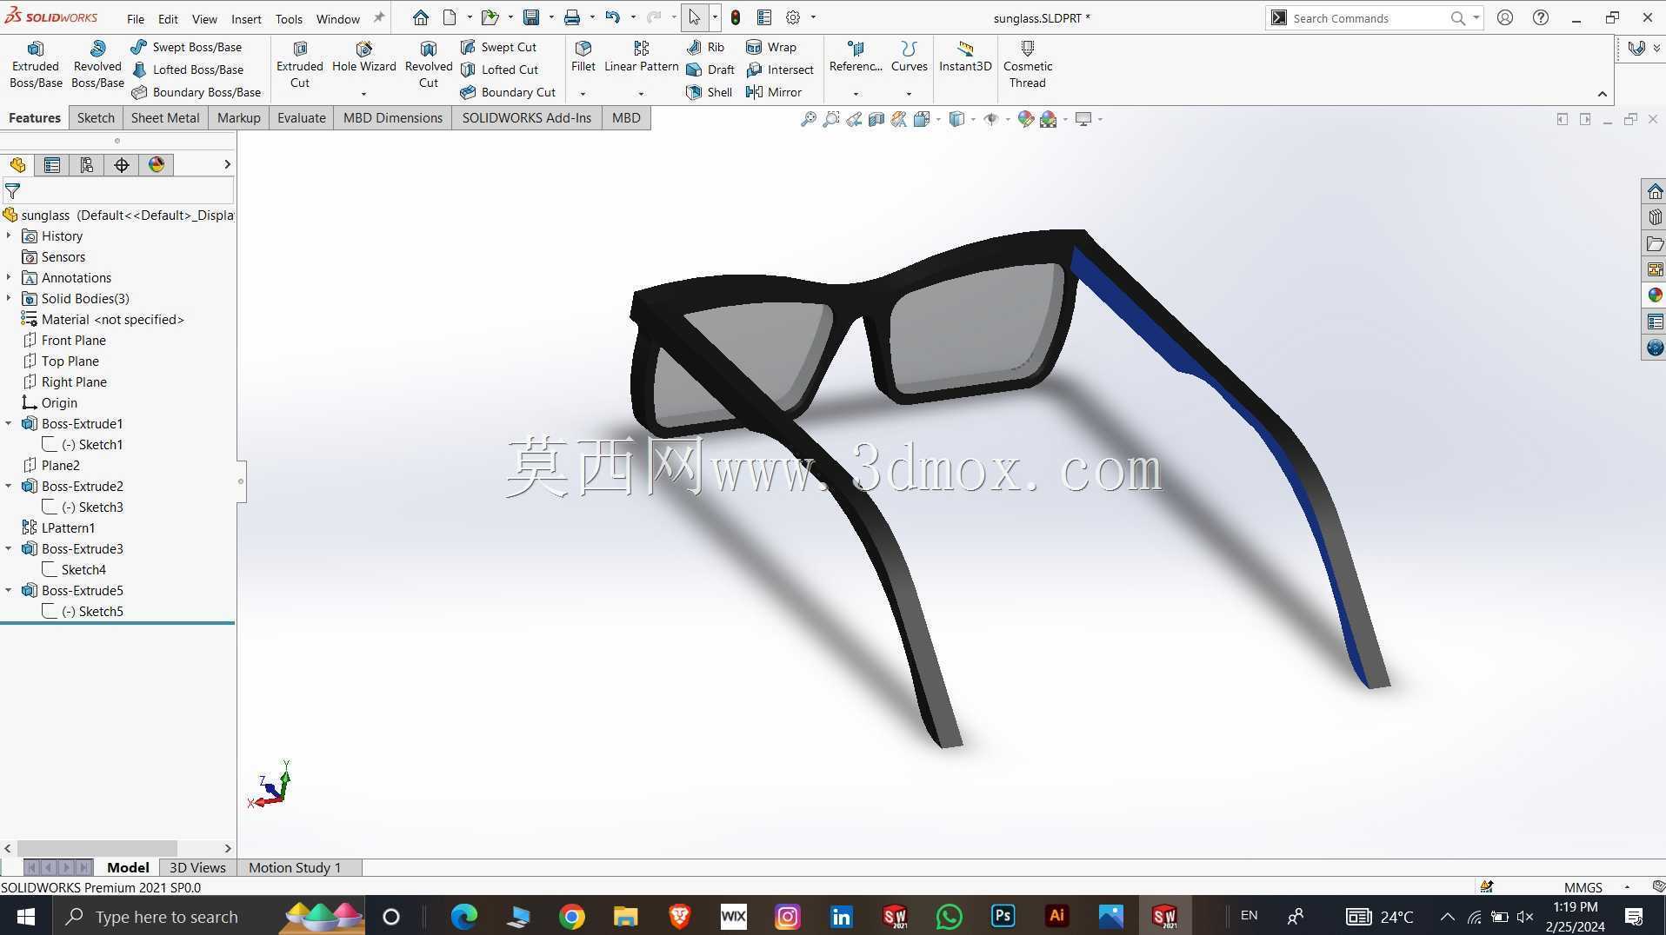The image size is (1666, 935).
Task: Use the Shell feature
Action: tap(710, 92)
